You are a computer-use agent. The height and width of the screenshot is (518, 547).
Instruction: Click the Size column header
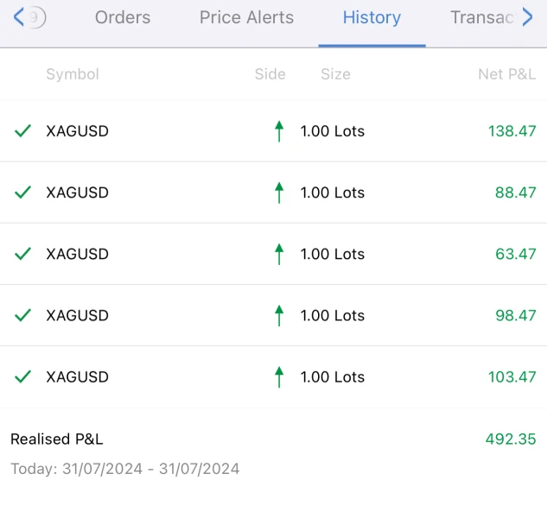pyautogui.click(x=335, y=74)
